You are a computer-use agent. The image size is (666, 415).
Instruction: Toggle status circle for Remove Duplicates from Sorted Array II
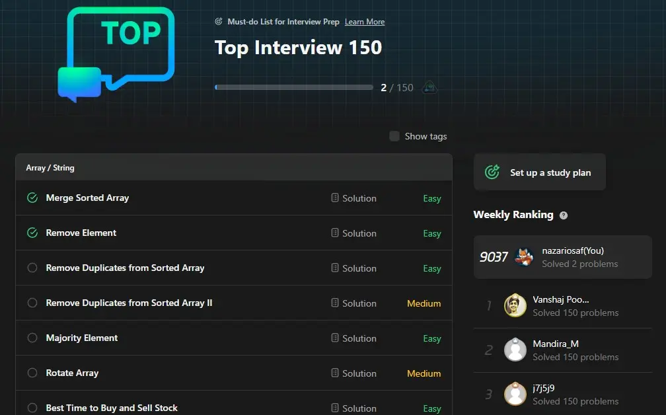tap(32, 303)
